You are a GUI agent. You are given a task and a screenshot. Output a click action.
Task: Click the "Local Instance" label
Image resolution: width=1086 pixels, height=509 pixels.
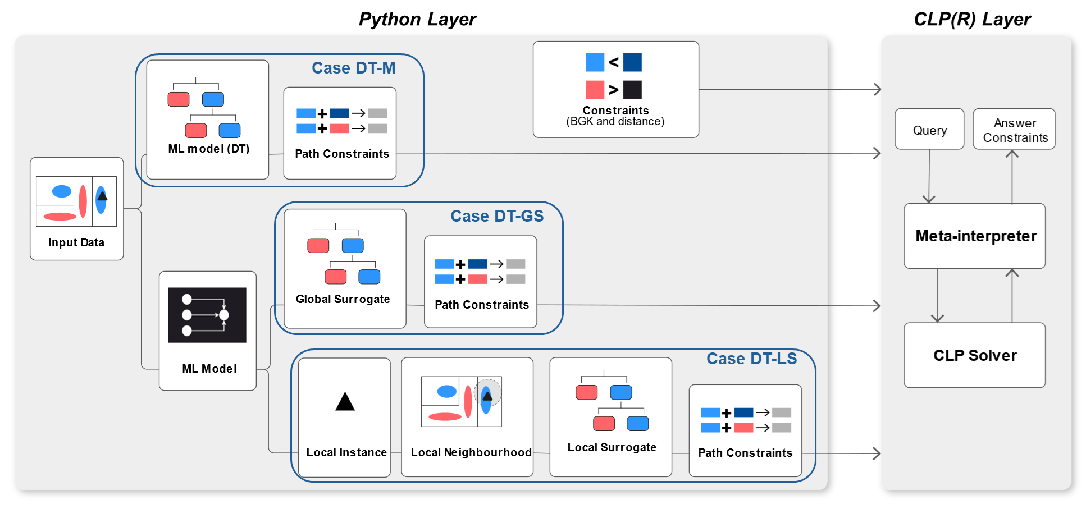point(346,452)
